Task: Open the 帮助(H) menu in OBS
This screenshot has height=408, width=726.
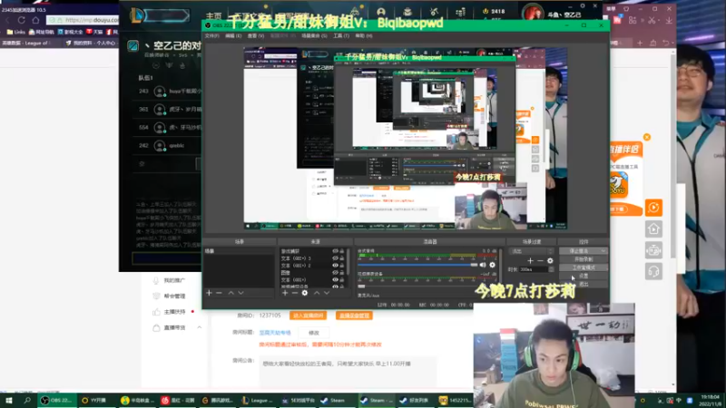Action: tap(364, 36)
